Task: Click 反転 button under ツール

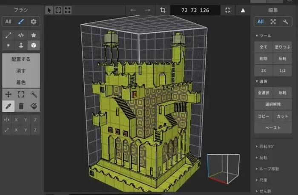Action: pos(282,59)
